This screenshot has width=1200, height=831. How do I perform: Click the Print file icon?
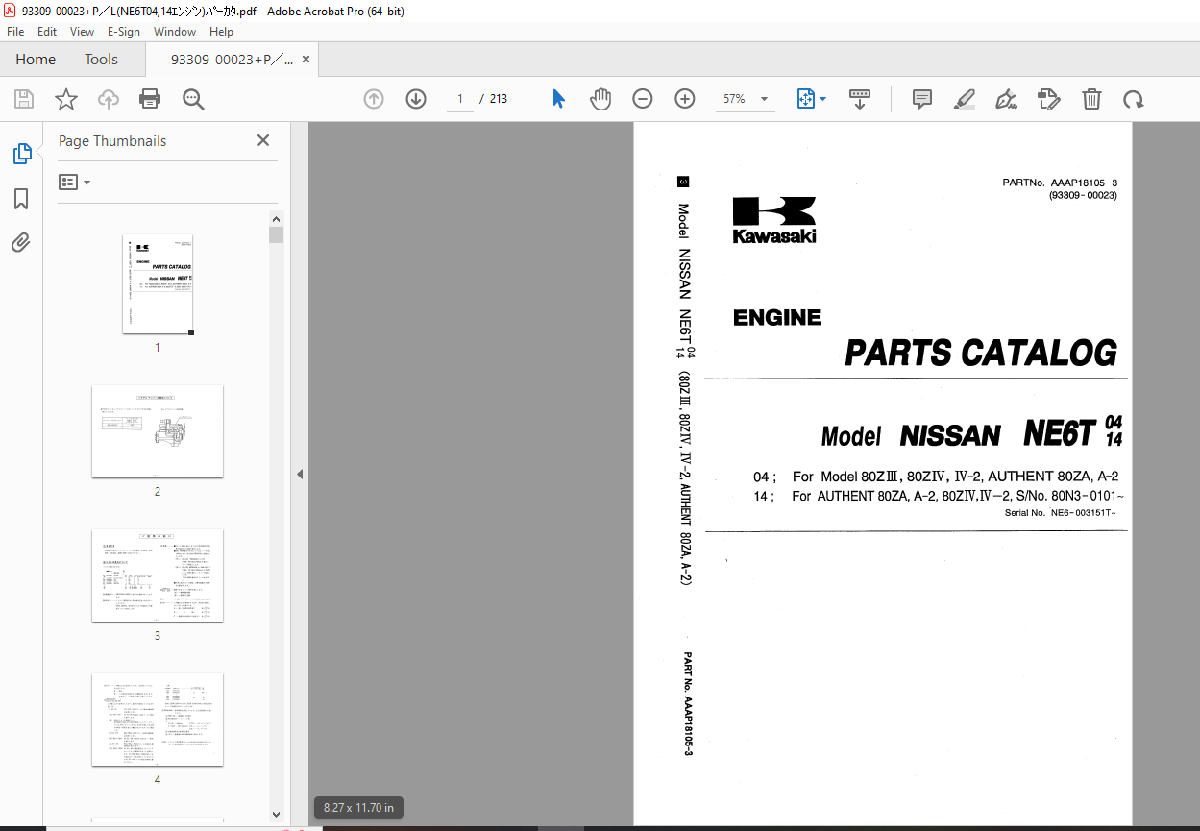click(150, 99)
